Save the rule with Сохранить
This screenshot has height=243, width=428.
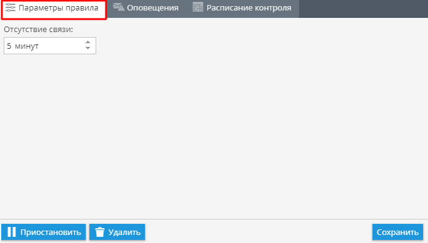point(398,232)
